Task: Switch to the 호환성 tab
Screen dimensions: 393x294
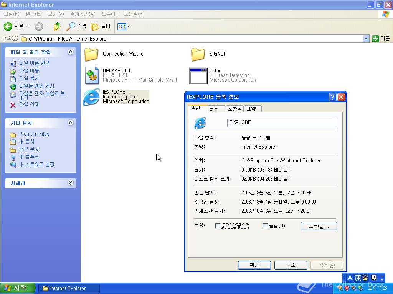Action: pyautogui.click(x=234, y=109)
